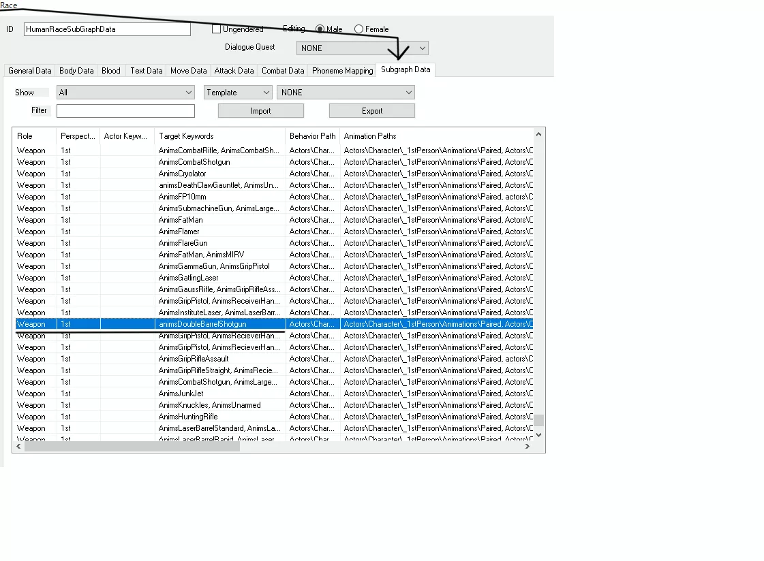
Task: Switch to the Body Data tab
Action: pos(76,71)
